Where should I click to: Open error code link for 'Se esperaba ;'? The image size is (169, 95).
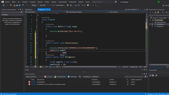(33, 82)
